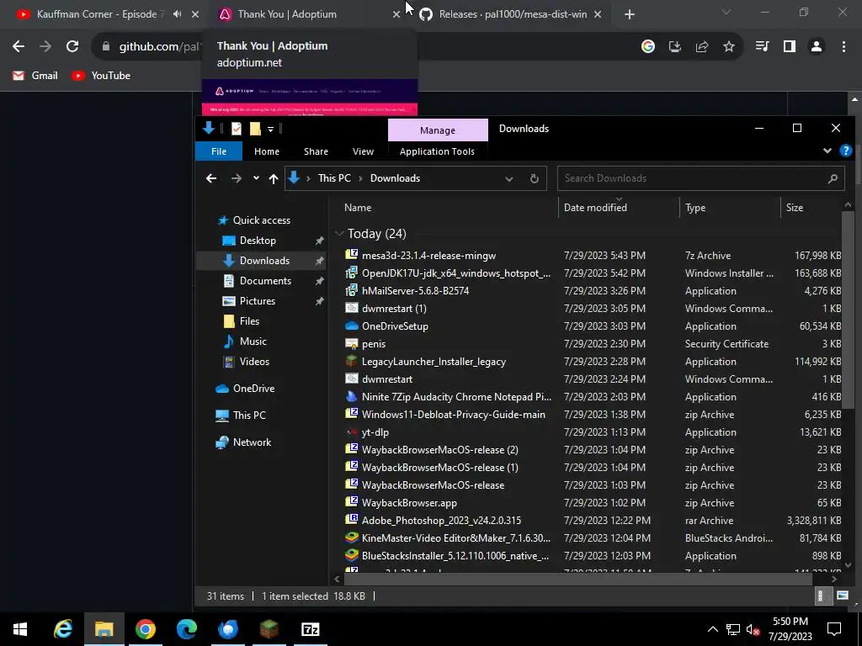
Task: Click Explorer New Folder quick access icon
Action: (255, 129)
